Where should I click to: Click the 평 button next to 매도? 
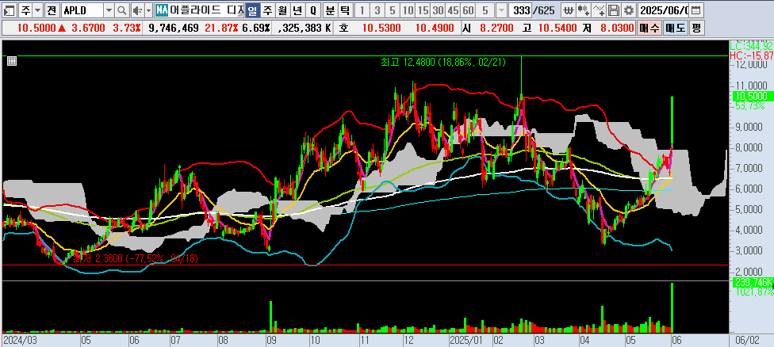[696, 28]
